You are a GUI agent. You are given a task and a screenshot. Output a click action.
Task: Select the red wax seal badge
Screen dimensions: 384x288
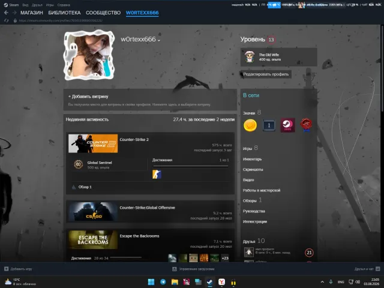click(x=306, y=125)
